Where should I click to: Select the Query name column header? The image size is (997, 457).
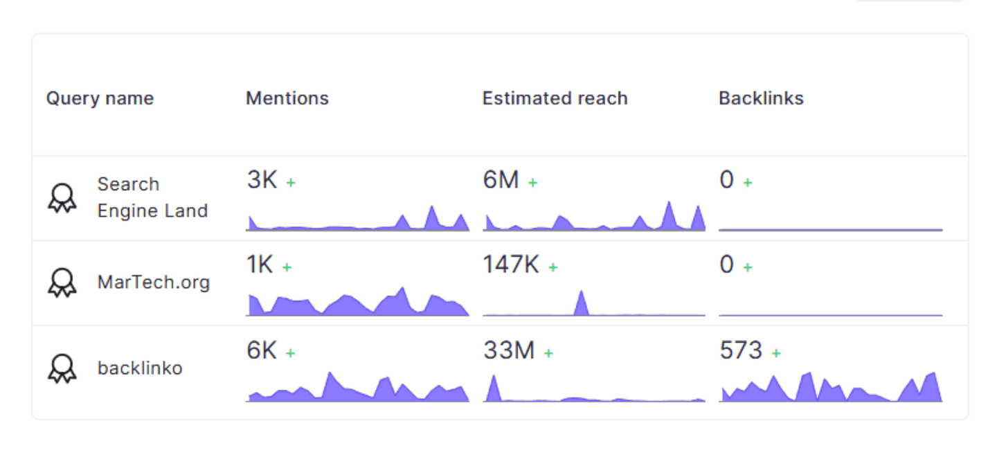click(100, 98)
